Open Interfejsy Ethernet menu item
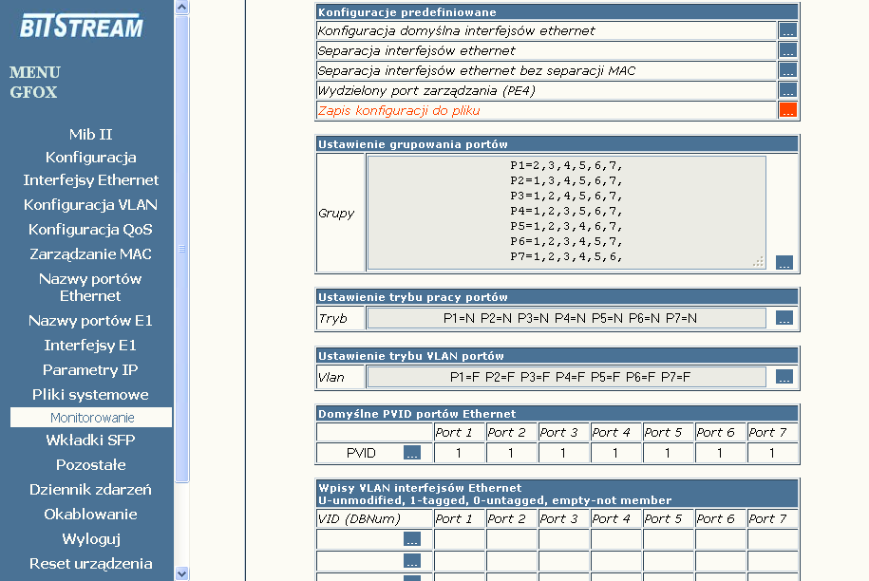 (x=91, y=180)
